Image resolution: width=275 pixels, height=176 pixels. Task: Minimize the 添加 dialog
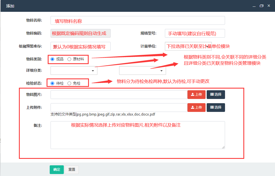pos(254,6)
